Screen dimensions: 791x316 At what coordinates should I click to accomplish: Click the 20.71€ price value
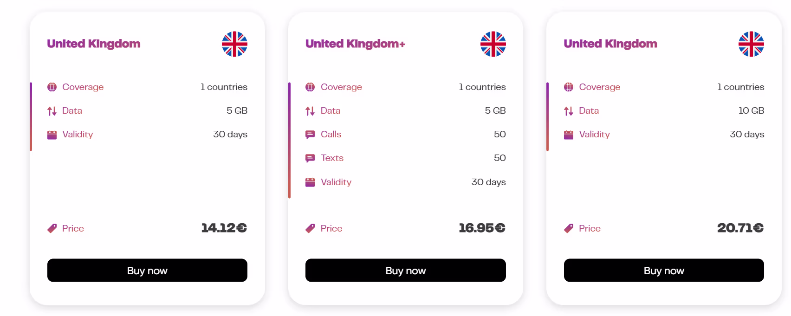coord(740,228)
